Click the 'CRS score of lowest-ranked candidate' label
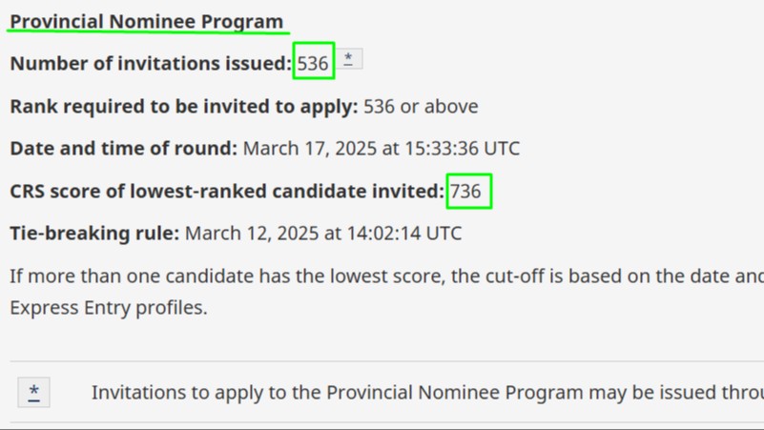 pyautogui.click(x=227, y=191)
